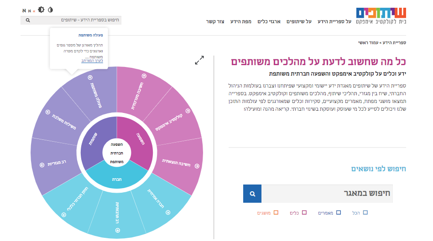Image resolution: width=433 pixels, height=241 pixels.
Task: Open the ארגזי כלים menu item
Action: (269, 21)
